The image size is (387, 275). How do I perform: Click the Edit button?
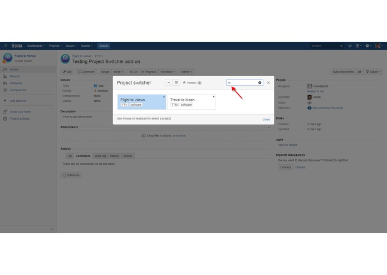pyautogui.click(x=67, y=72)
